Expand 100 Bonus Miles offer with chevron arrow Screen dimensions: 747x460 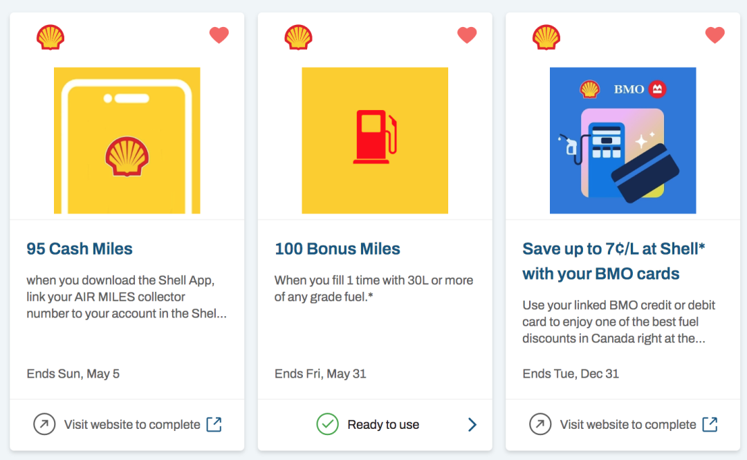(472, 424)
